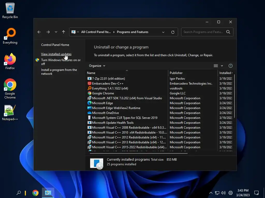Open the recent locations dropdown
Image resolution: width=265 pixels, height=198 pixels.
point(56,32)
